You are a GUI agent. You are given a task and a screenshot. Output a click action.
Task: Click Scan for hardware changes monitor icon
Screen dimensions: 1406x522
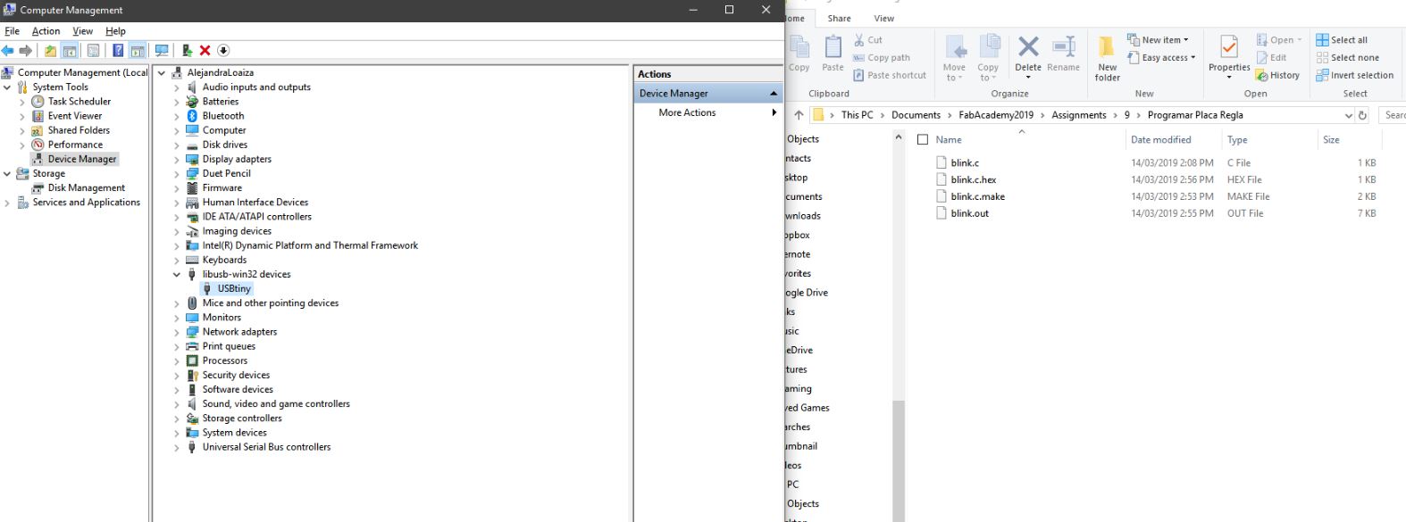(x=162, y=51)
